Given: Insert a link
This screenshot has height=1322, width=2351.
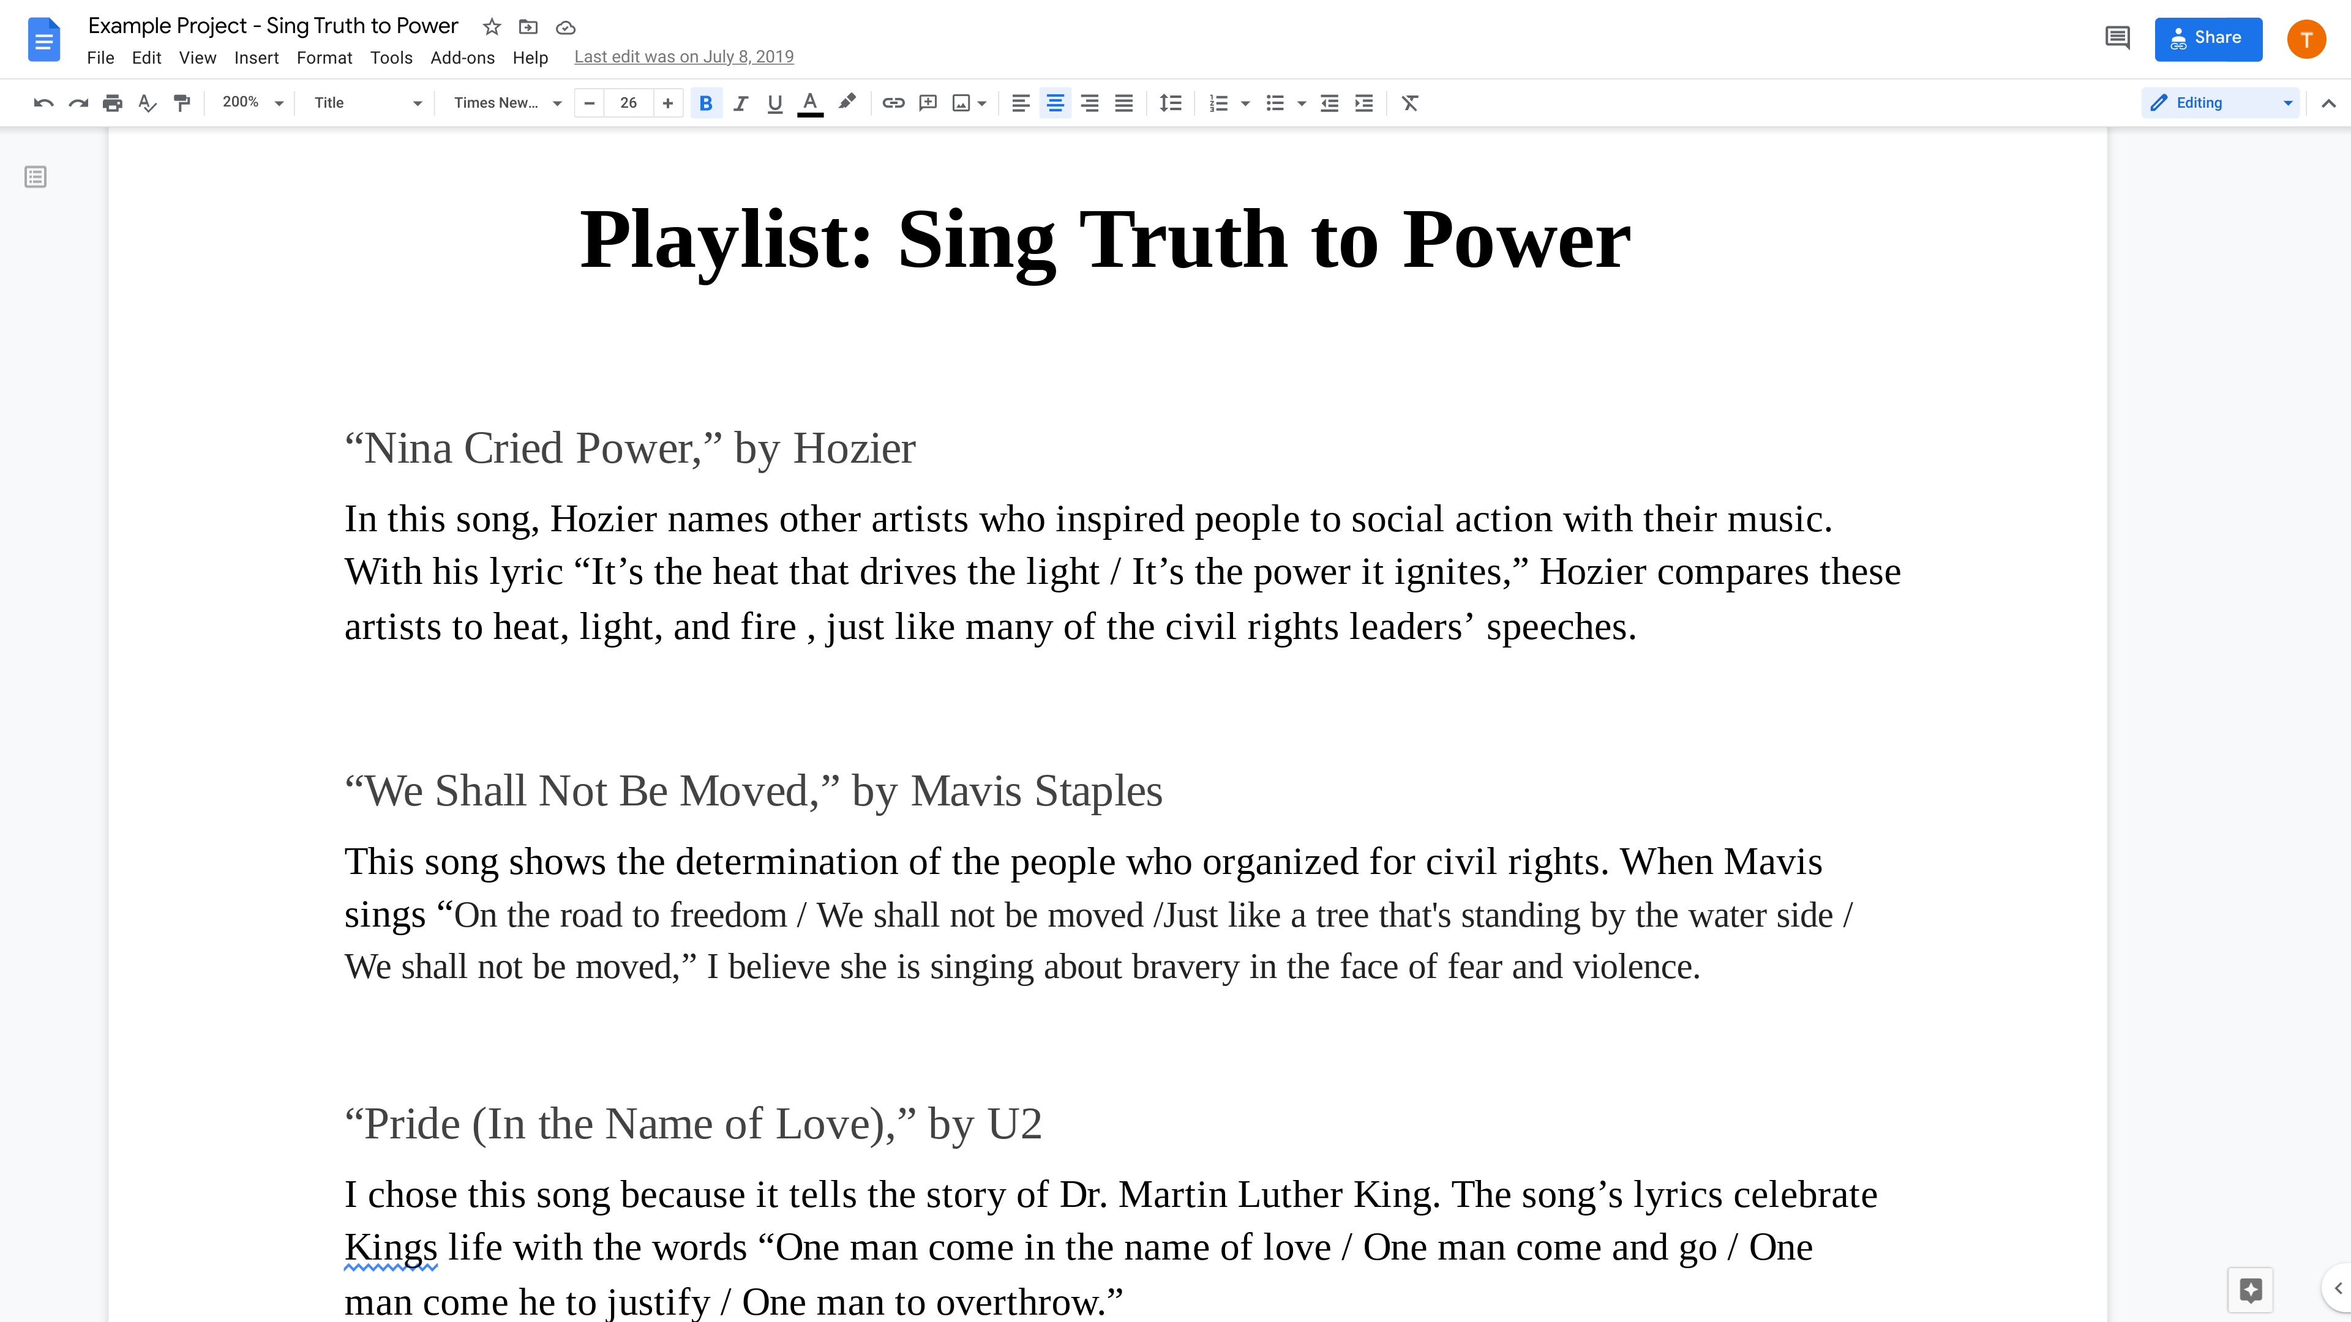Looking at the screenshot, I should 893,102.
